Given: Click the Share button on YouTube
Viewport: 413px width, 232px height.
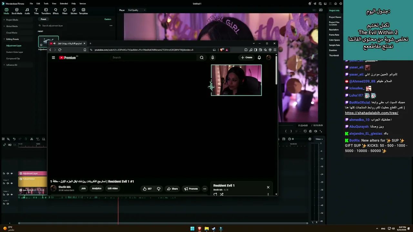Looking at the screenshot, I should tap(172, 189).
